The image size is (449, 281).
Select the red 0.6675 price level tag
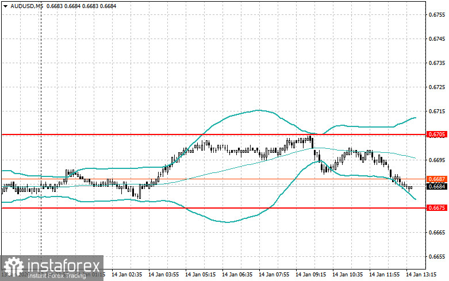[x=436, y=208]
